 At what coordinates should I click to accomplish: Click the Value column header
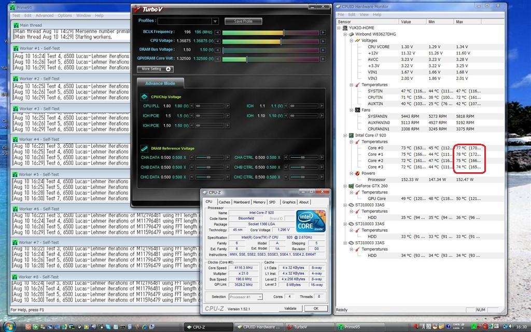413,22
